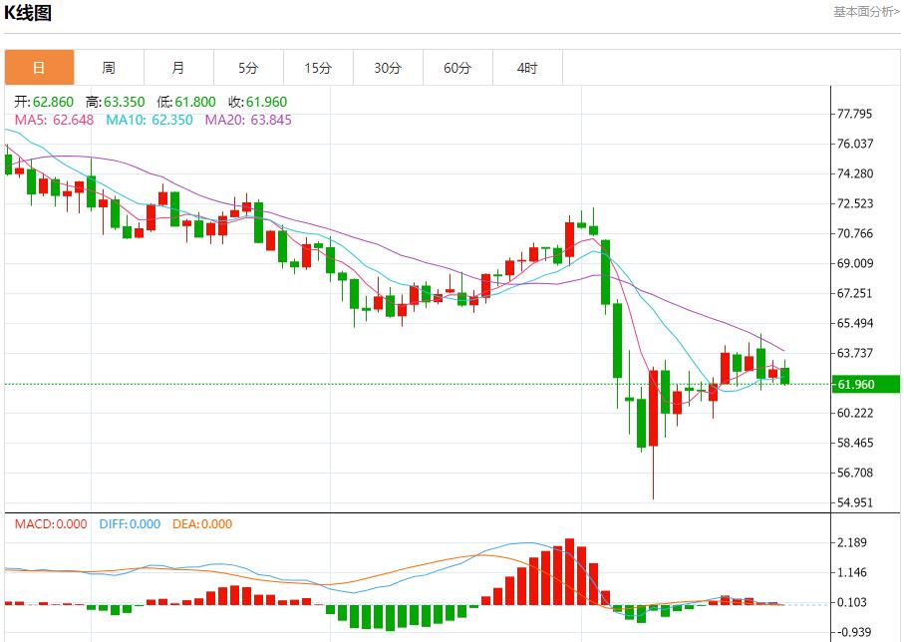Open the 月 monthly chart tab
The height and width of the screenshot is (642, 904).
click(178, 68)
